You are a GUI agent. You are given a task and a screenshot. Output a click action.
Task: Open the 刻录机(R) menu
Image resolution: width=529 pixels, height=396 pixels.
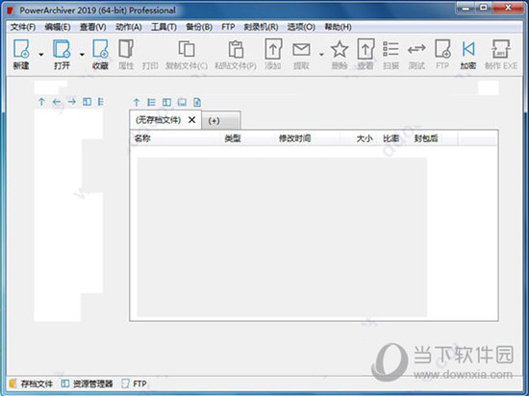261,27
